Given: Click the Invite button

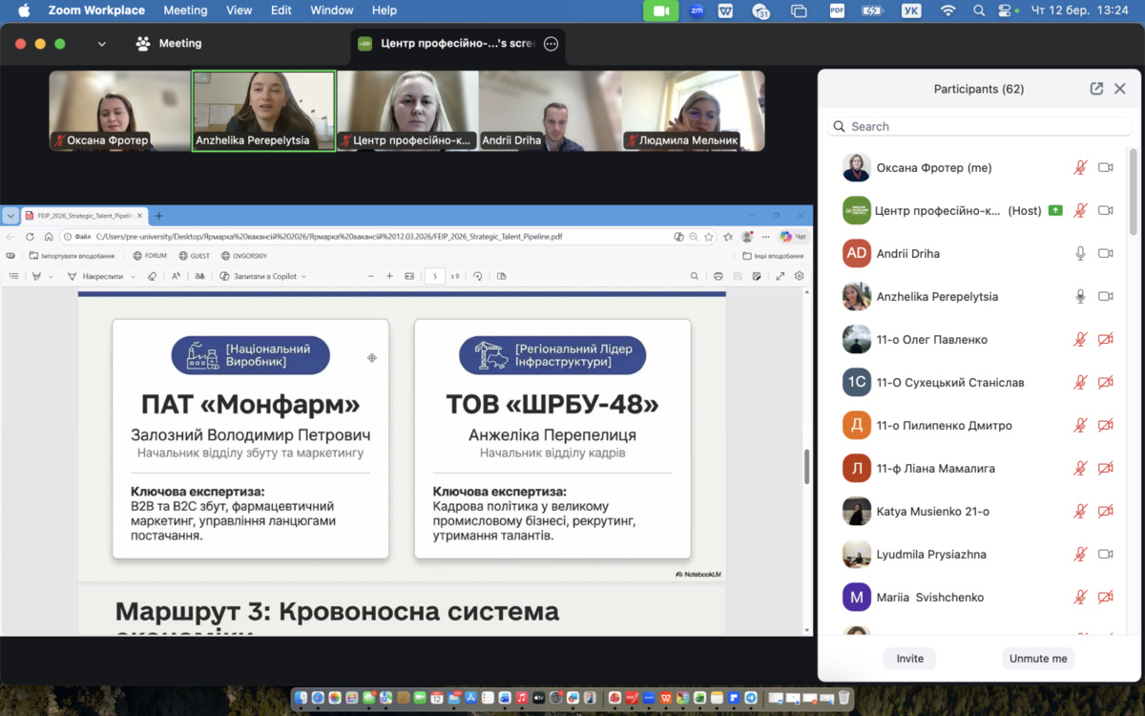Looking at the screenshot, I should (909, 659).
